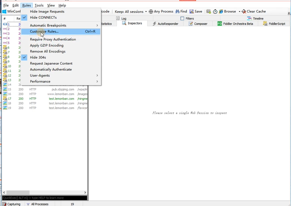This screenshot has width=291, height=206.
Task: Click the Capturing status bar icon
Action: [4, 204]
